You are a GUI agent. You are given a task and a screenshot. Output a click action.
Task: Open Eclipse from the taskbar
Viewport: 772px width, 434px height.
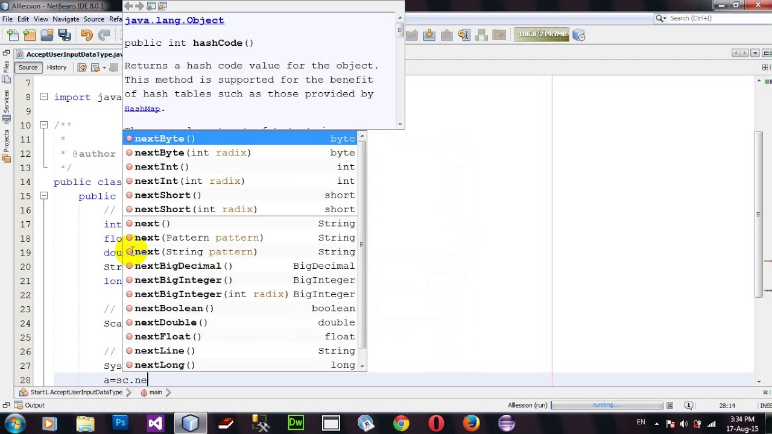[x=506, y=423]
